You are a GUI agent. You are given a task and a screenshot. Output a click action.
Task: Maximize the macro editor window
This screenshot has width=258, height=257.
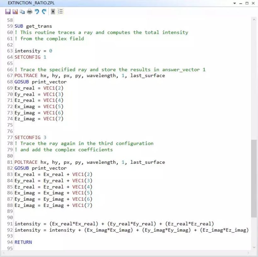pos(247,3)
